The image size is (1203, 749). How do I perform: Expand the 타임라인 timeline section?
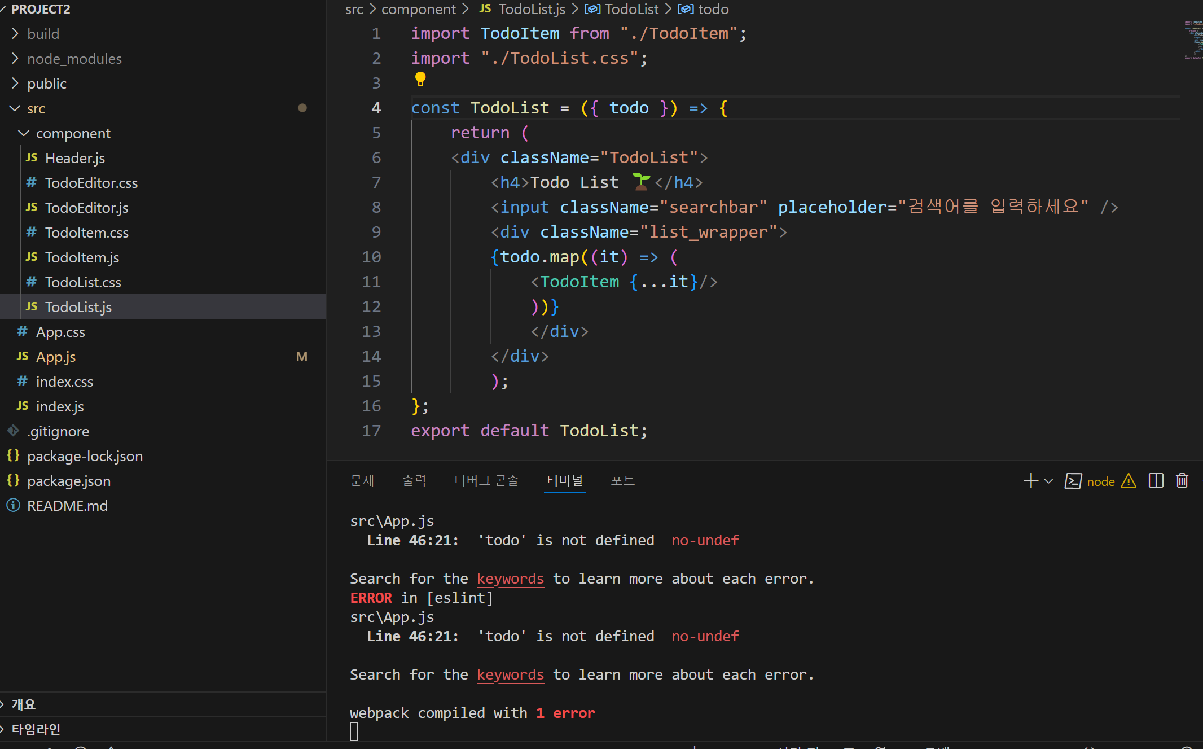pos(36,729)
